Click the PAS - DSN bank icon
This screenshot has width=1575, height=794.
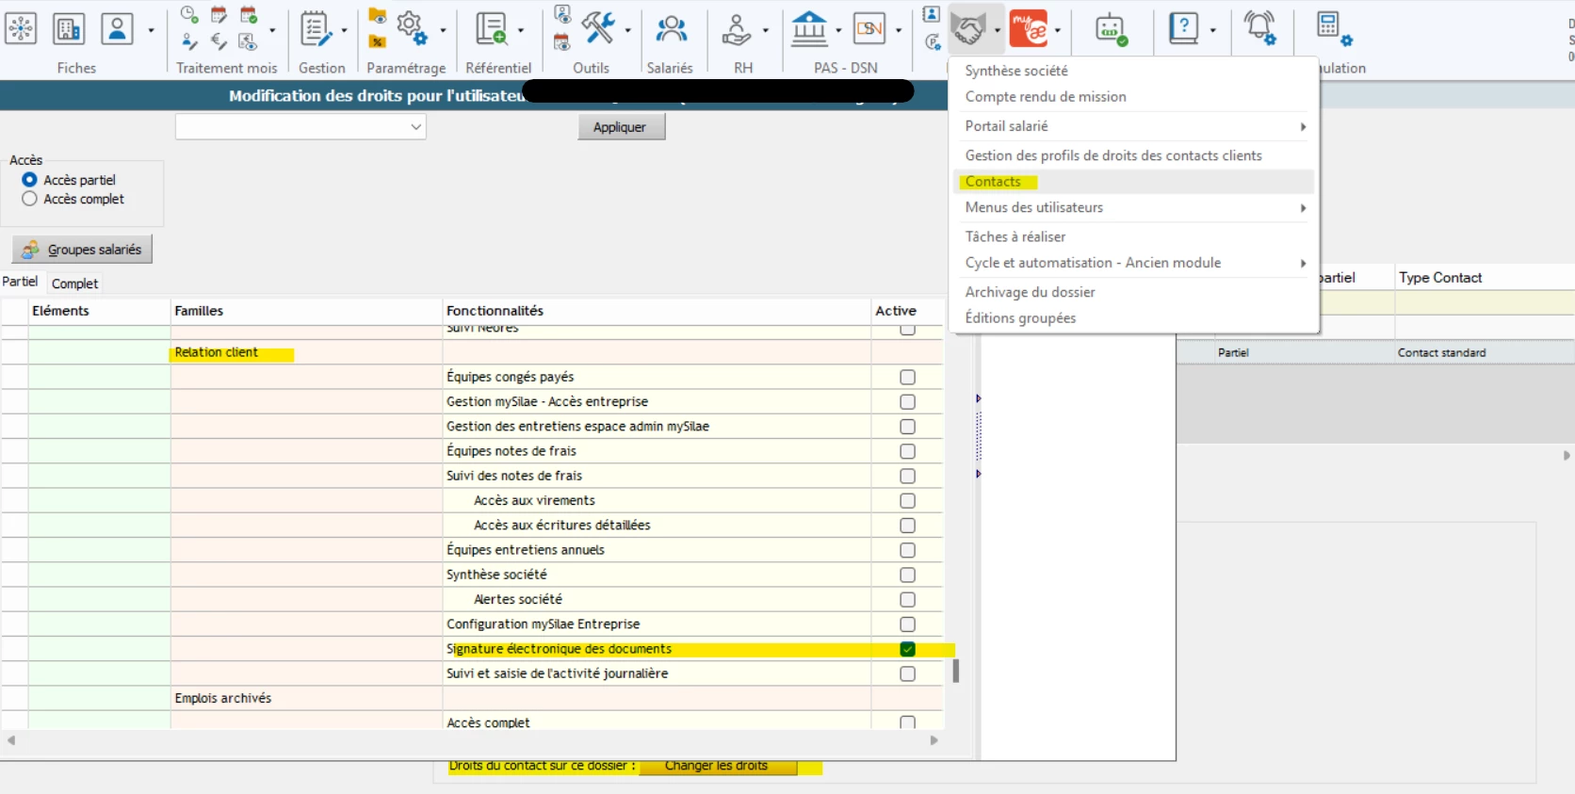809,29
